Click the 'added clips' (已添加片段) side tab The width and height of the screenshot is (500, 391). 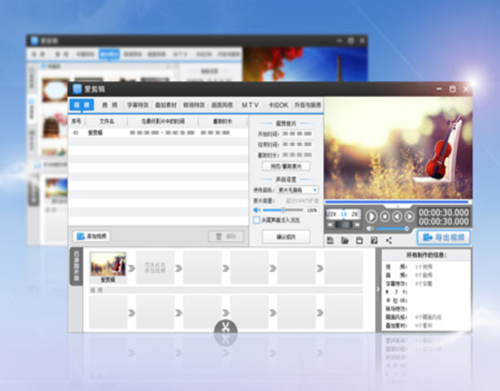(77, 266)
